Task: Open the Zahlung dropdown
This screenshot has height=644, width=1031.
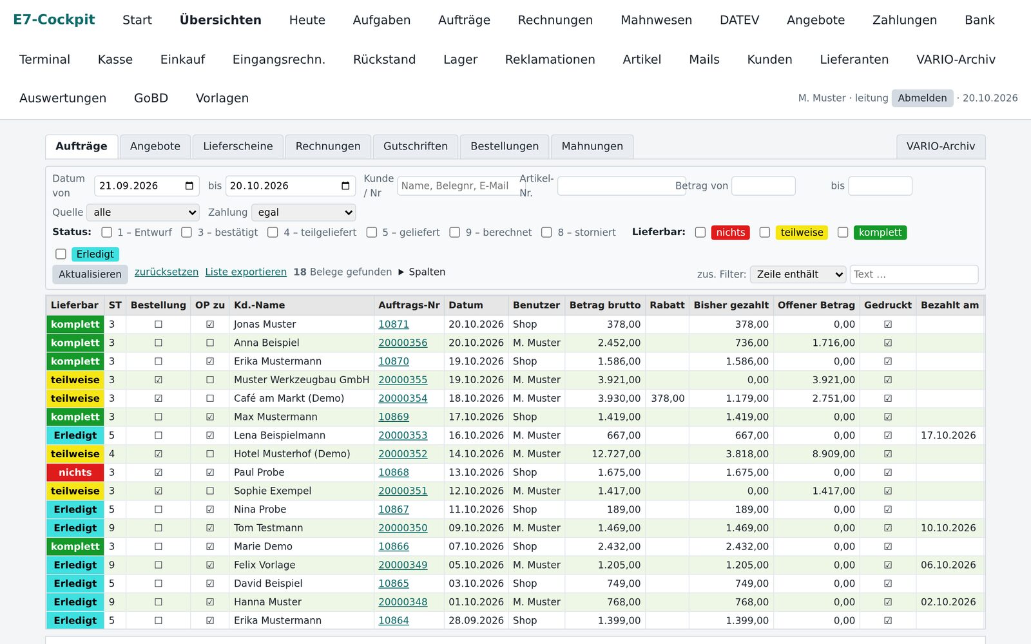Action: [x=304, y=213]
